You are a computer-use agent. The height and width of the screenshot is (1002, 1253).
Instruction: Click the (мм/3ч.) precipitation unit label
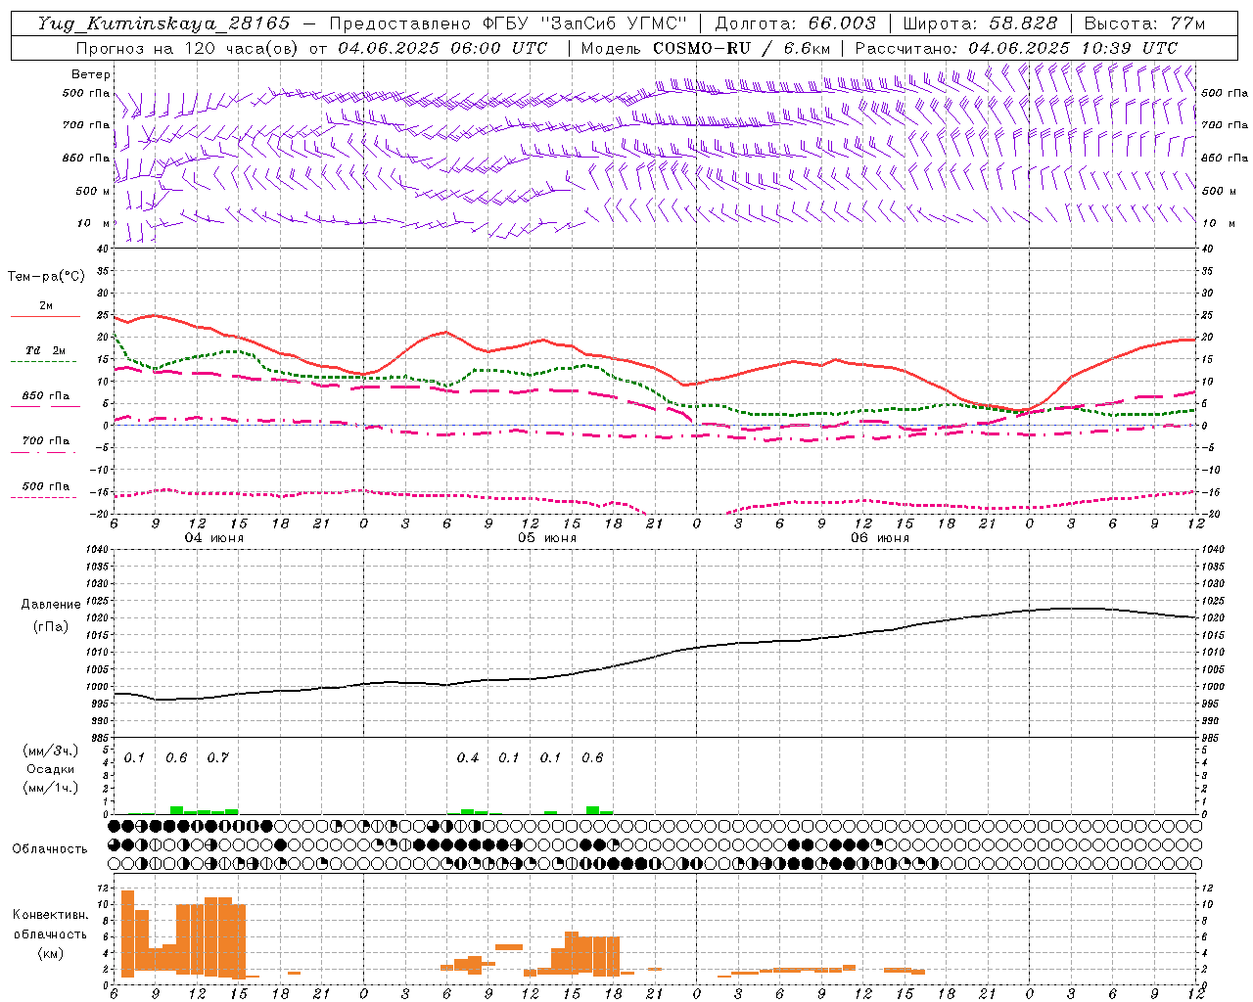tap(51, 751)
